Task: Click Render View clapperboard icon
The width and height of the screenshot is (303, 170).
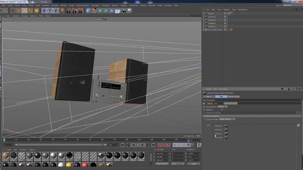Action: click(69, 10)
